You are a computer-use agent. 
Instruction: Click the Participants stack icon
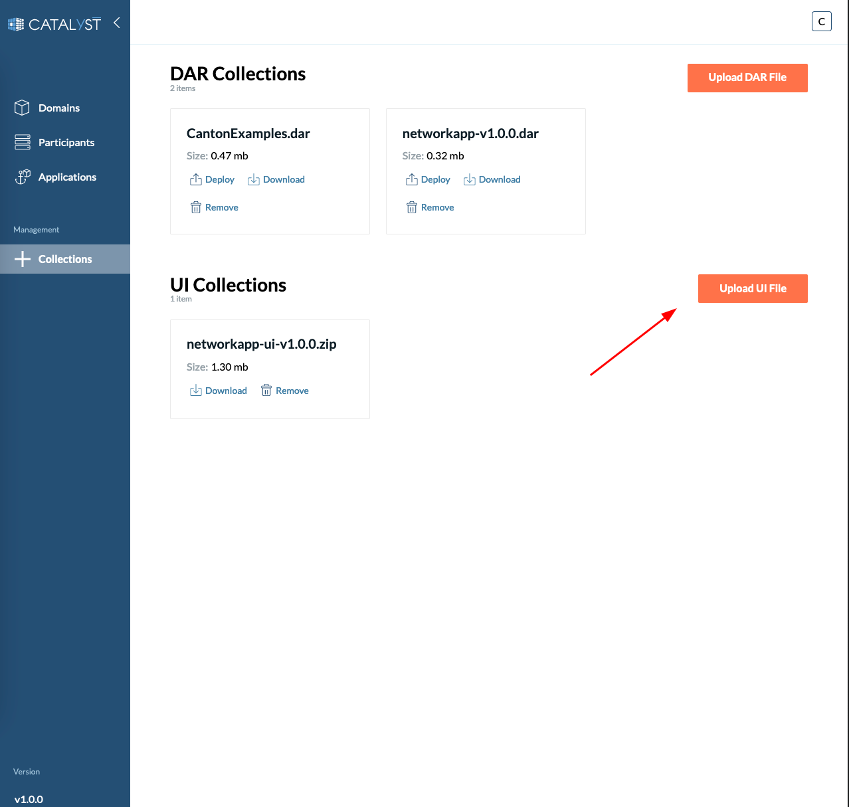[22, 141]
